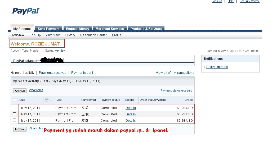Open Details for the second payment row
The height and width of the screenshot is (141, 272).
click(131, 114)
